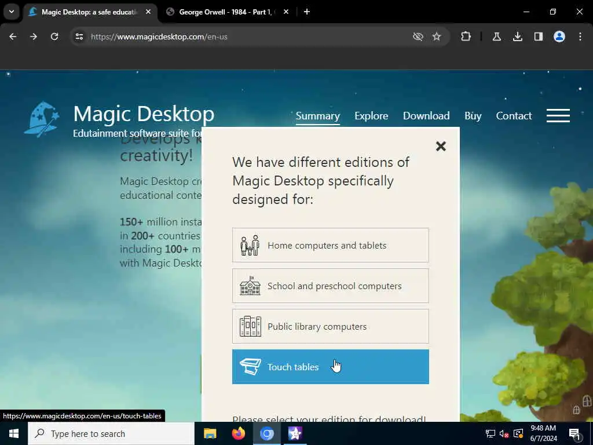Open the hamburger menu on Magic Desktop site
The width and height of the screenshot is (593, 445).
click(x=558, y=116)
